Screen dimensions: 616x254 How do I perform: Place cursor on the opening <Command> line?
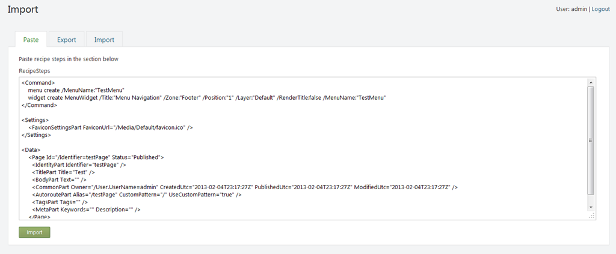38,82
